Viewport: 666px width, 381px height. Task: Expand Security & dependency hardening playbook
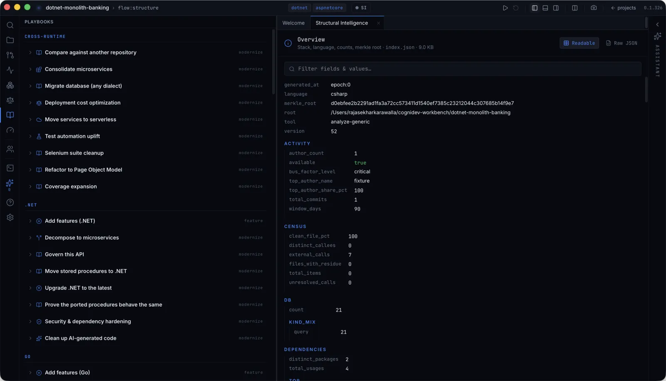tap(145, 321)
